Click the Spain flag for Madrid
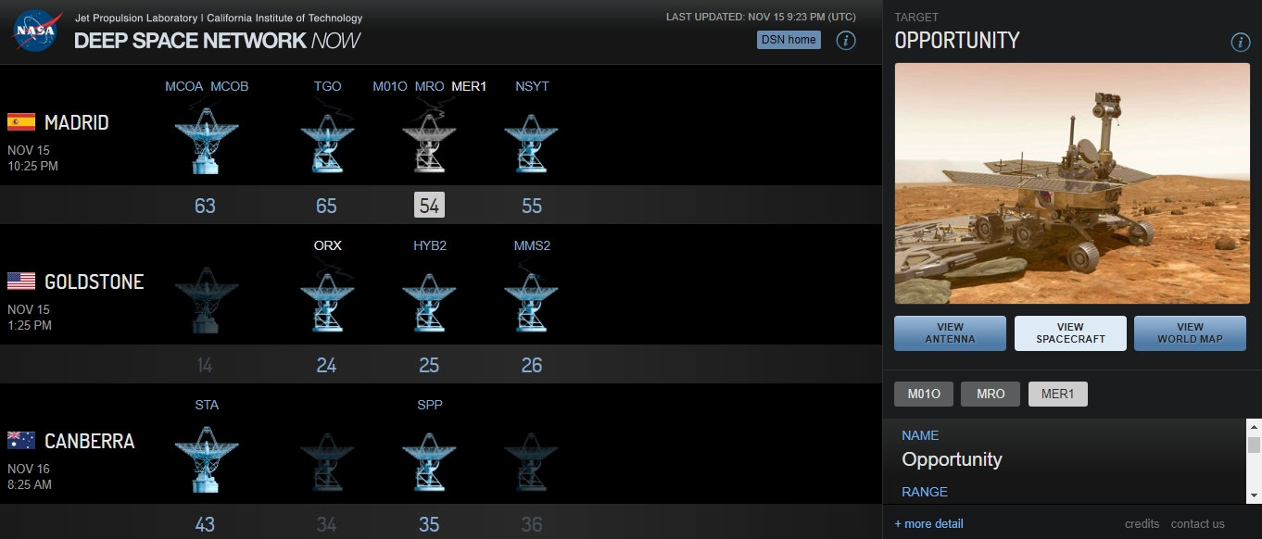 pos(21,121)
